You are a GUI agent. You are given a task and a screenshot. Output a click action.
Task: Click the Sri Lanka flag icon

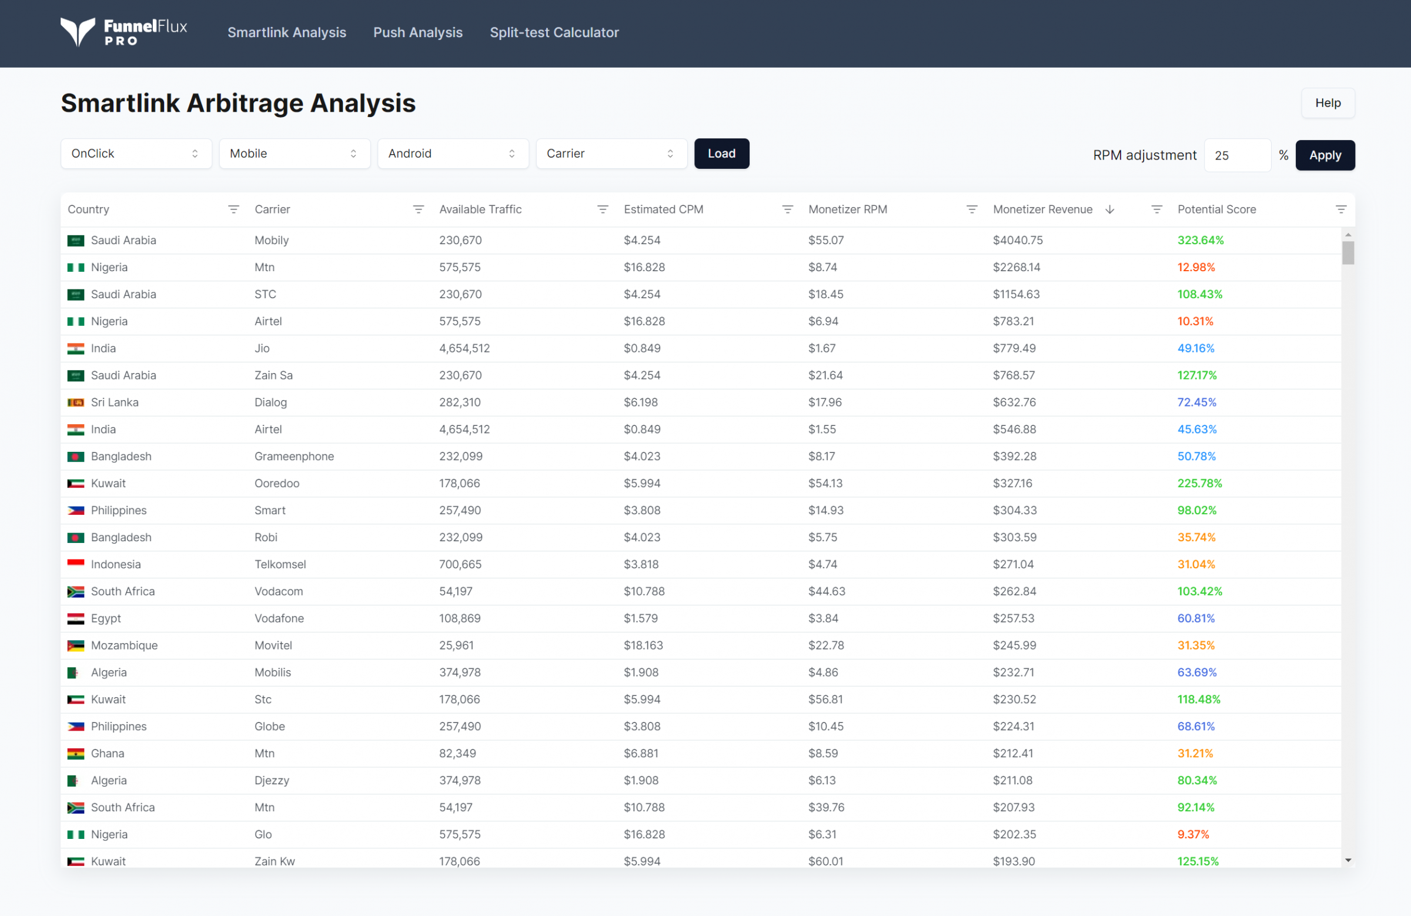75,403
